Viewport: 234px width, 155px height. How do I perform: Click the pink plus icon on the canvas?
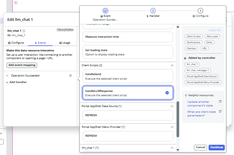[x=16, y=3]
